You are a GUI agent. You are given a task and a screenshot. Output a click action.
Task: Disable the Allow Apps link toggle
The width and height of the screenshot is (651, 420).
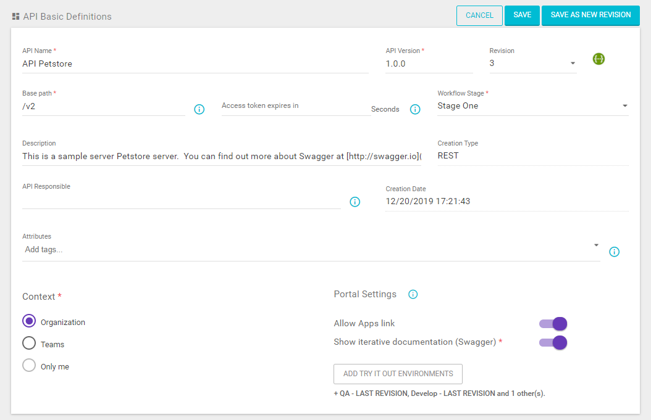pos(553,324)
